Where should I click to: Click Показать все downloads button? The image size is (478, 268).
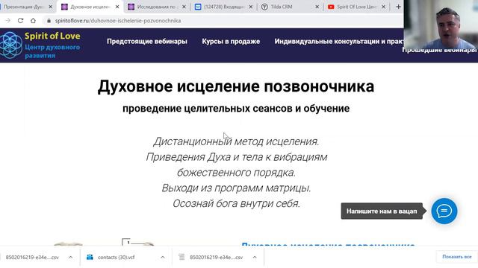[456, 257]
